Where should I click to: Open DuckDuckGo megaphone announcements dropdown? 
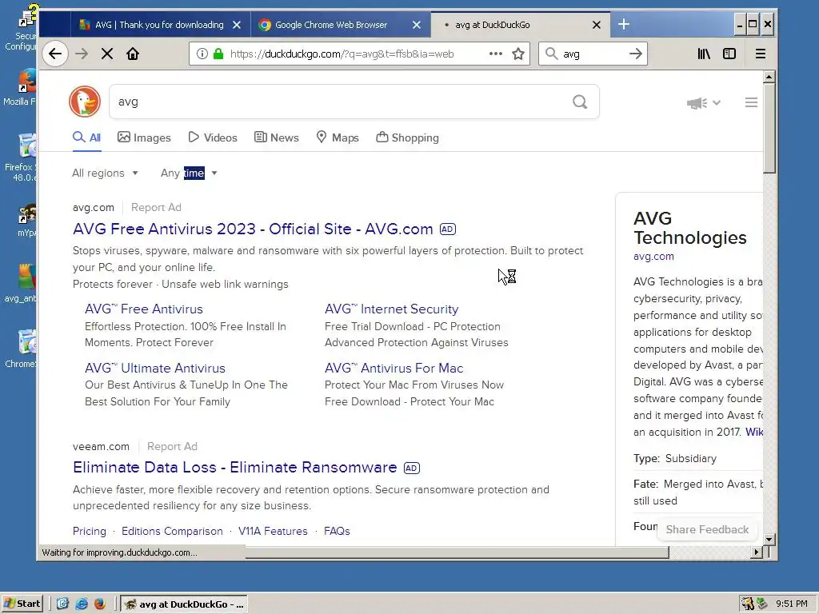[704, 103]
